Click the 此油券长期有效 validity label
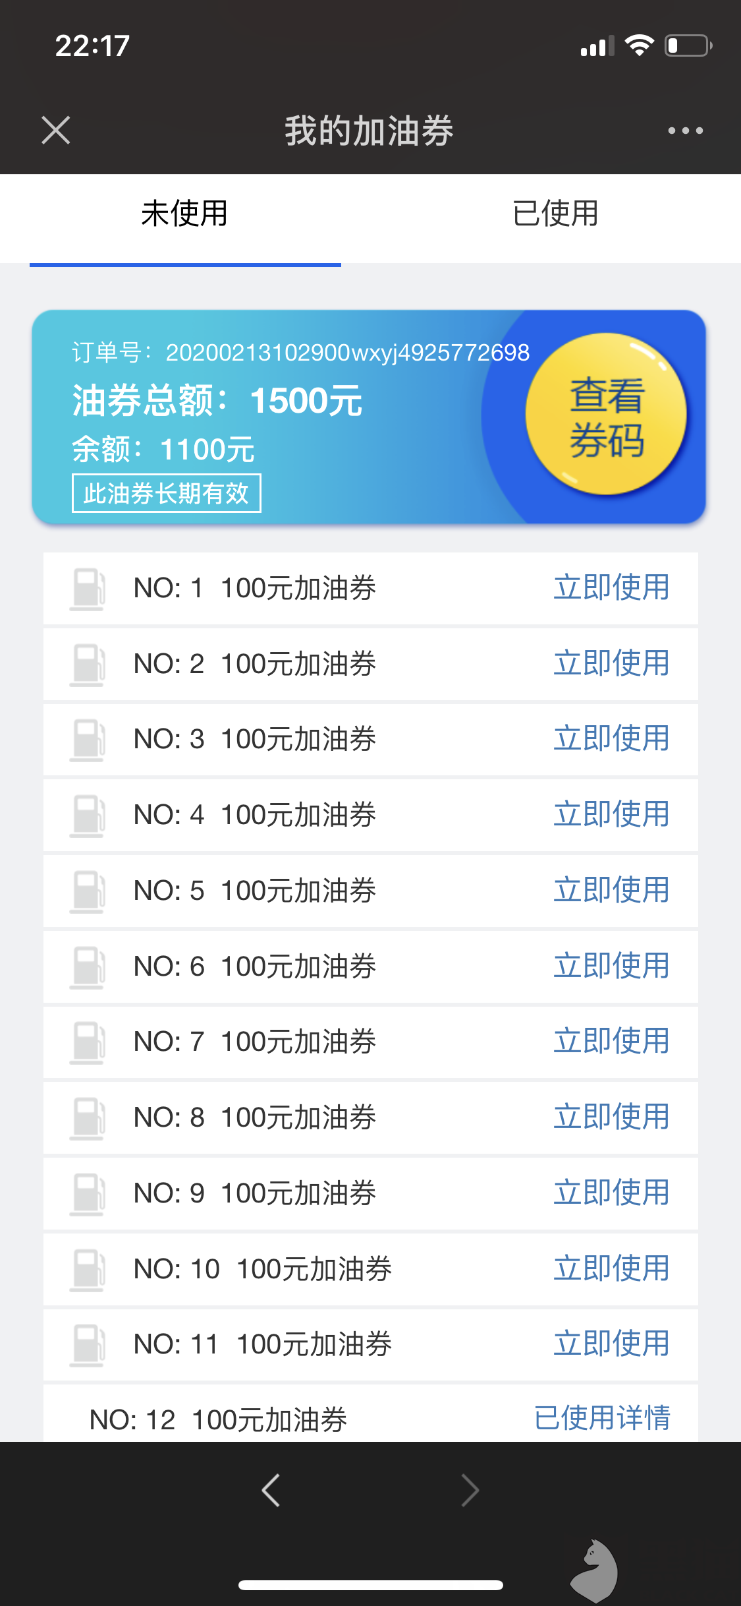741x1606 pixels. click(x=166, y=493)
